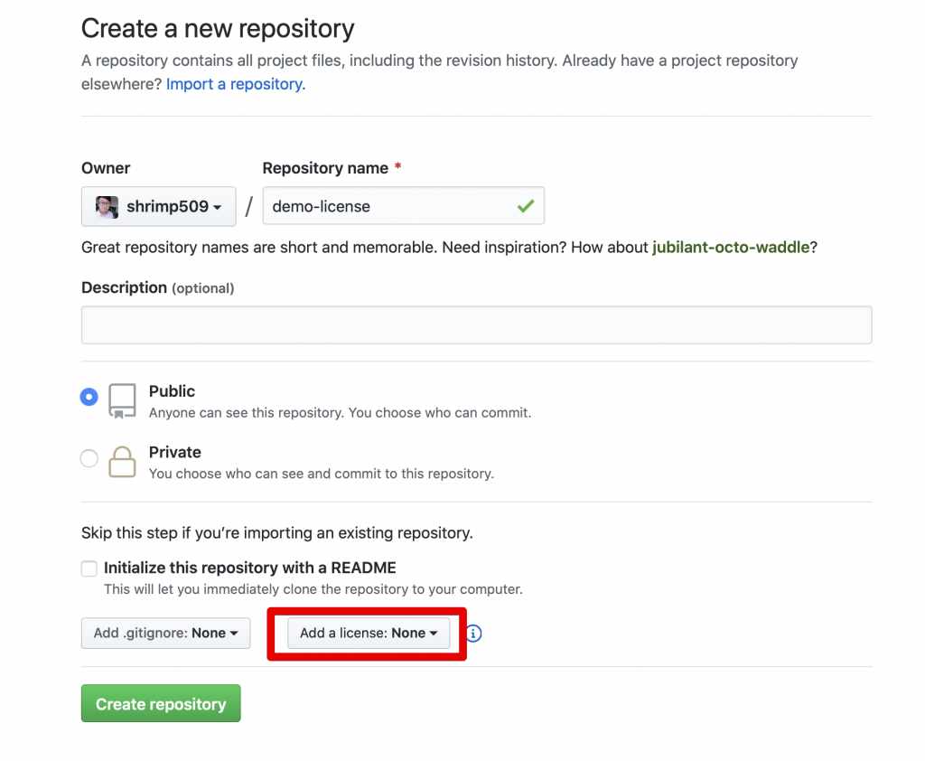The image size is (925, 761).
Task: Use suggested name jubilant-octo-waddle
Action: (731, 247)
